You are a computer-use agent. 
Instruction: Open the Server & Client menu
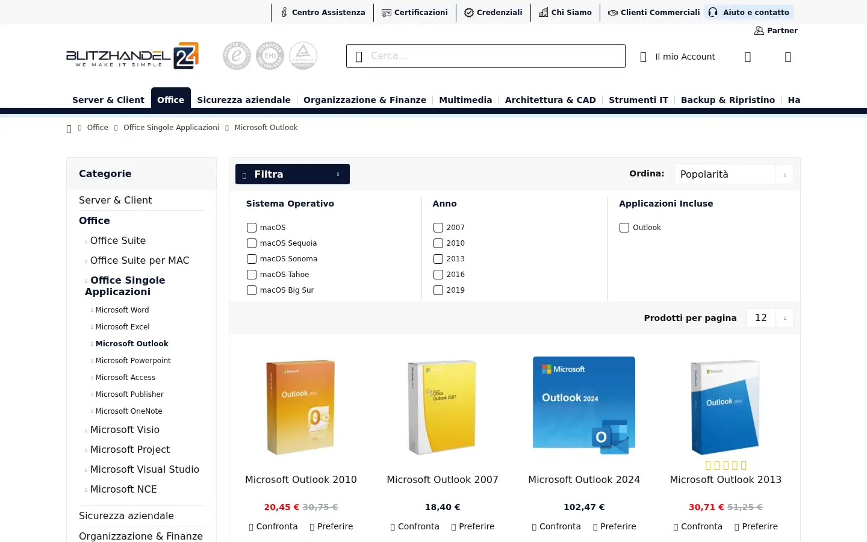point(108,100)
